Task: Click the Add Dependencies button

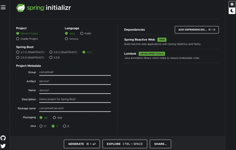Action: click(197, 30)
